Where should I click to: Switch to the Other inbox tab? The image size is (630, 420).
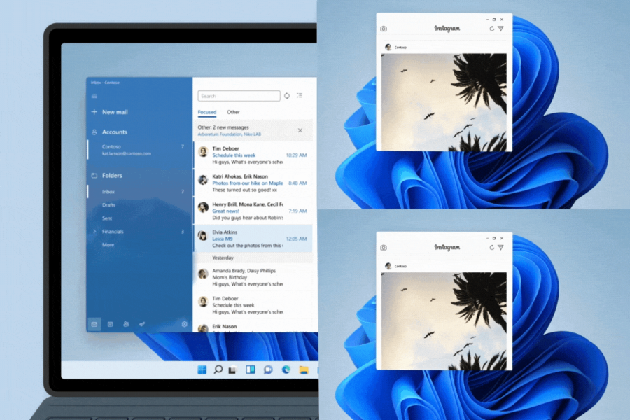pyautogui.click(x=233, y=112)
